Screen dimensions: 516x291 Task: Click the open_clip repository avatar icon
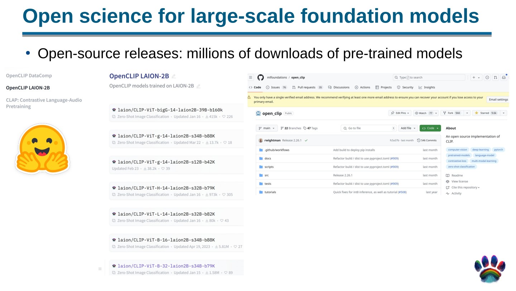(258, 113)
